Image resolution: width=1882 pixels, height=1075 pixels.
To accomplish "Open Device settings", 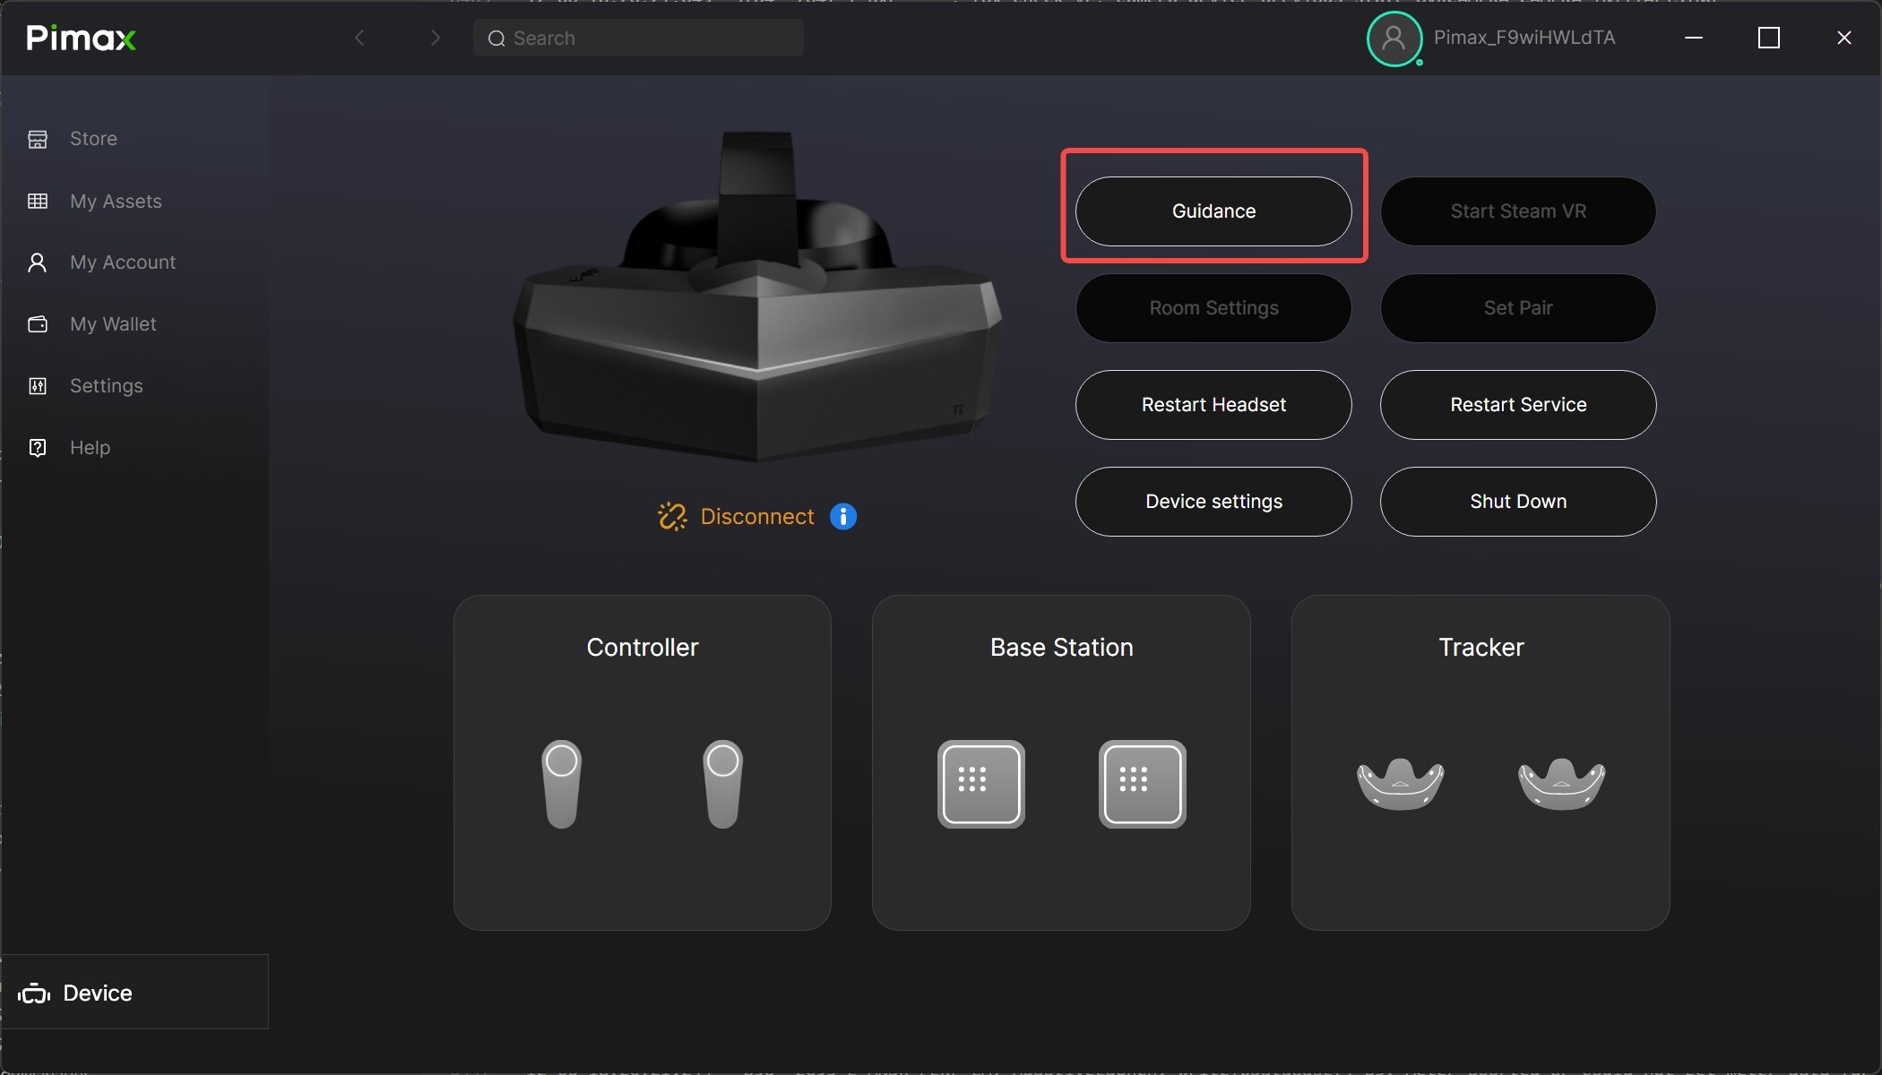I will point(1213,502).
